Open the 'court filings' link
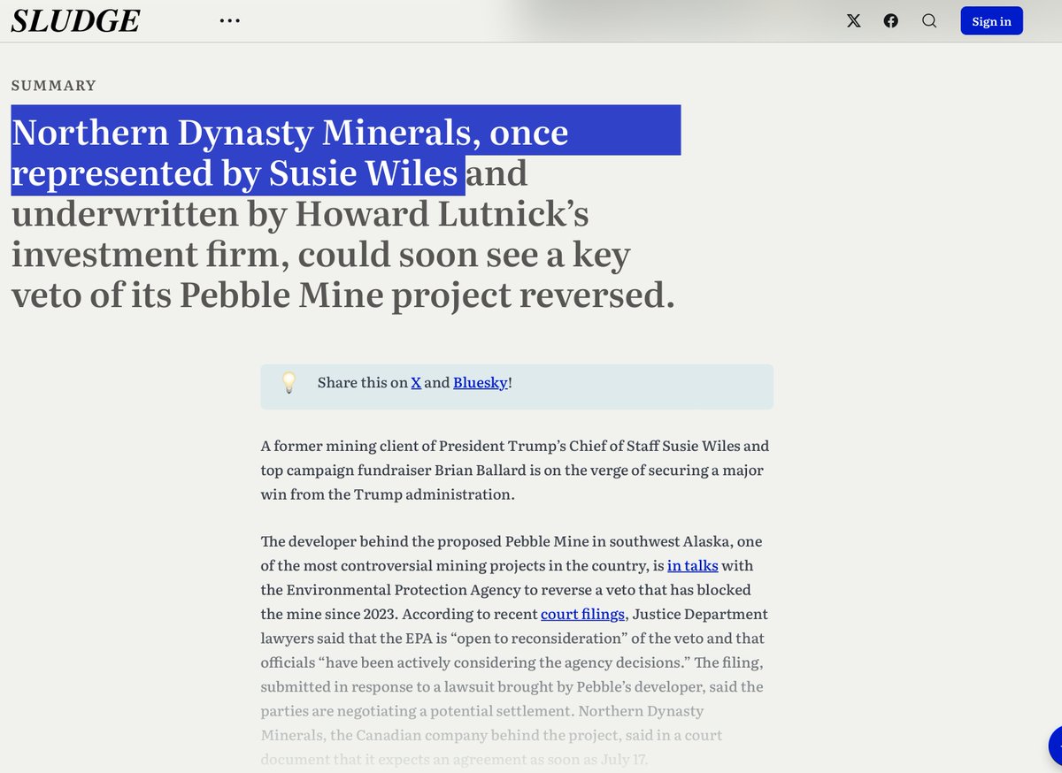1062x773 pixels. coord(582,614)
